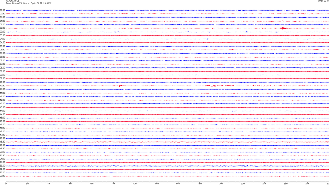The height and width of the screenshot is (185, 329).
Task: Click the '12m' tick on the minute axis
Action: (x=135, y=184)
